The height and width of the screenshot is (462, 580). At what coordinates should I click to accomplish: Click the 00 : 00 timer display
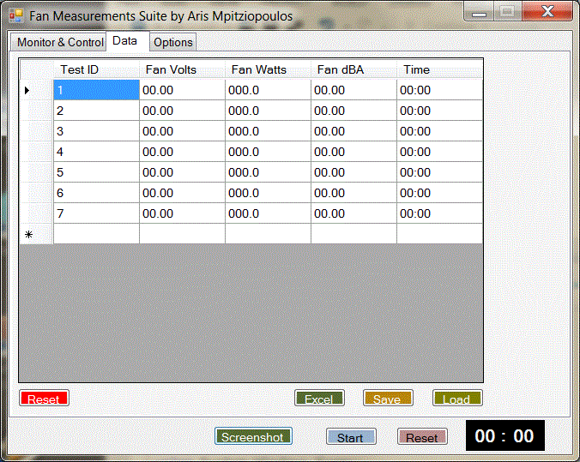click(x=504, y=435)
